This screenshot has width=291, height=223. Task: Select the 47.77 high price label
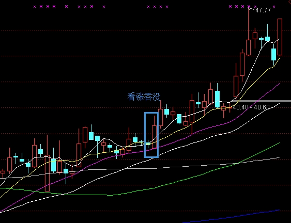coord(263,10)
